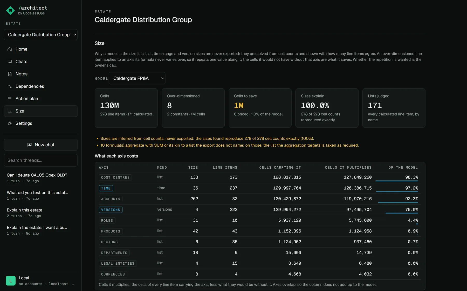Screen dimensions: 467x291
Task: Open the Dependencies page
Action: 41,86
